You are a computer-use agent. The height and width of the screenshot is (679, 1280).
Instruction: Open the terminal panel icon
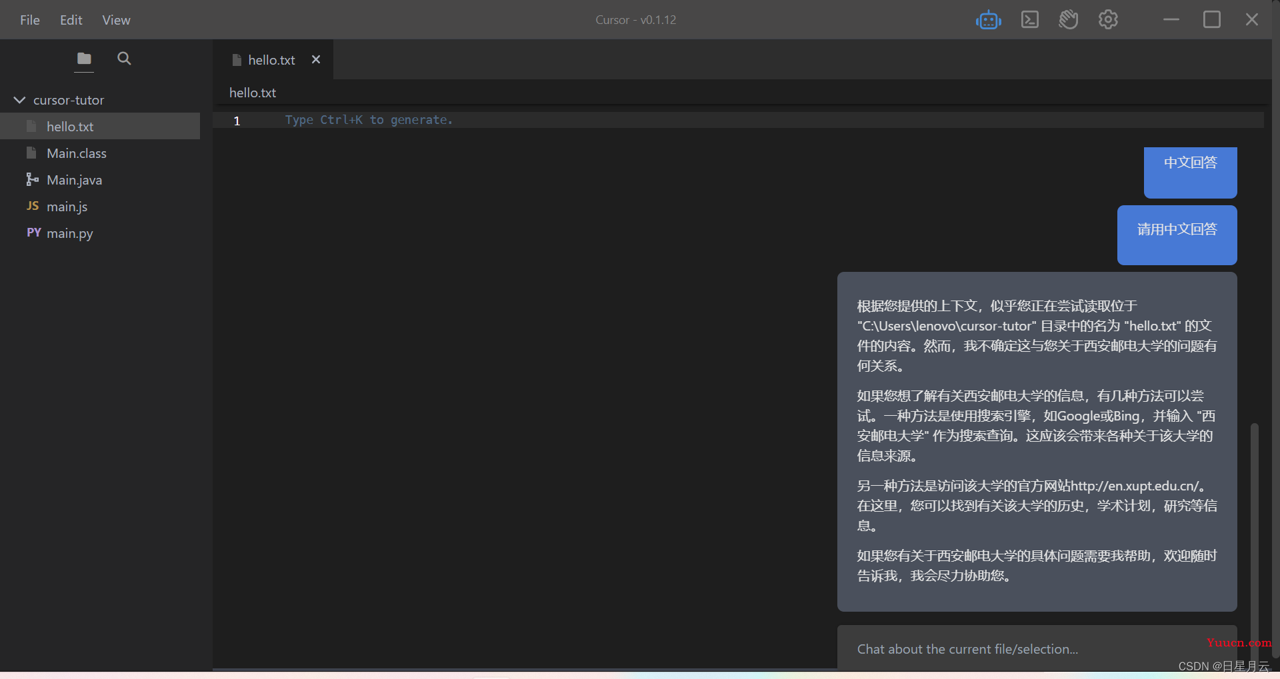coord(1030,20)
